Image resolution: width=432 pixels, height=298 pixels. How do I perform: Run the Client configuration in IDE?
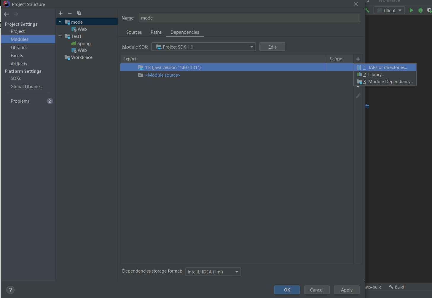(x=412, y=10)
